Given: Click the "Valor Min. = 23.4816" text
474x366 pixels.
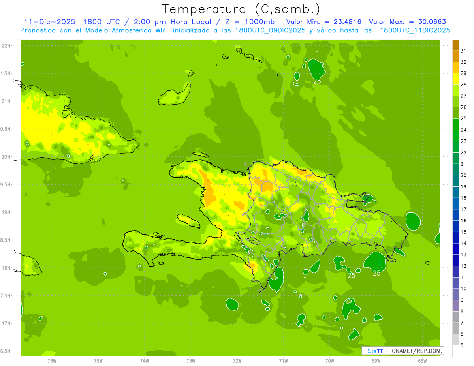Looking at the screenshot, I should click(324, 22).
